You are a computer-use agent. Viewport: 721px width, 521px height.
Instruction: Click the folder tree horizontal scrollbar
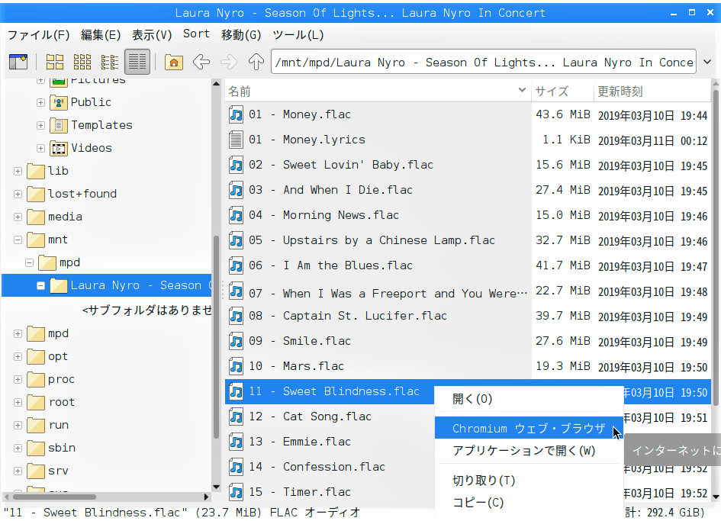point(54,497)
